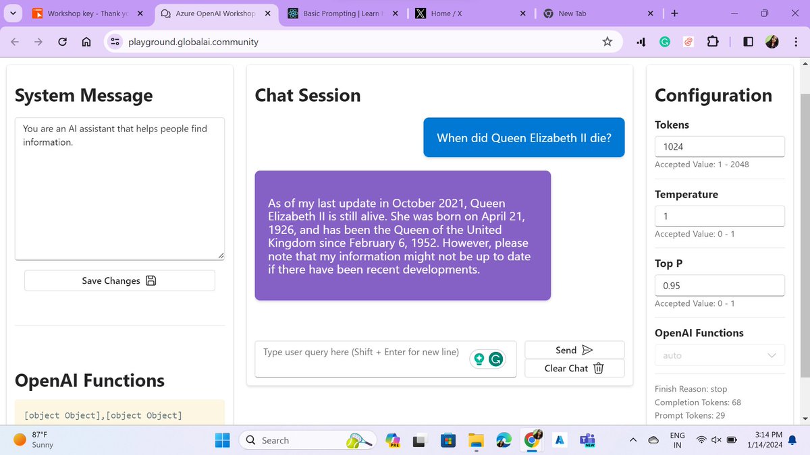
Task: Click the Tokens input field
Action: 720,146
